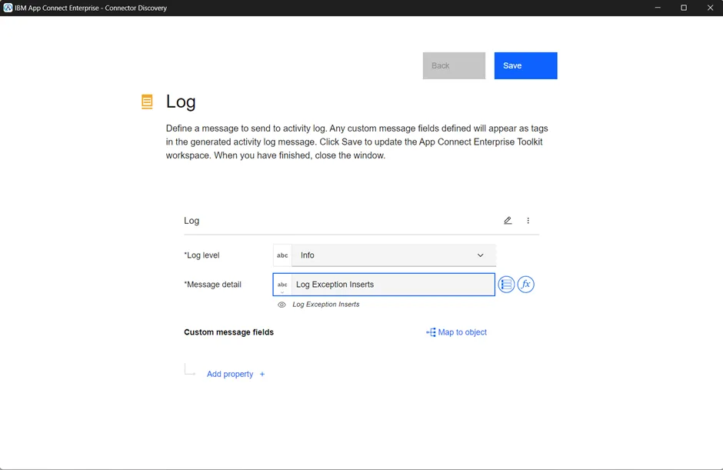723x470 pixels.
Task: Click the plus icon next to Add property
Action: click(x=262, y=374)
